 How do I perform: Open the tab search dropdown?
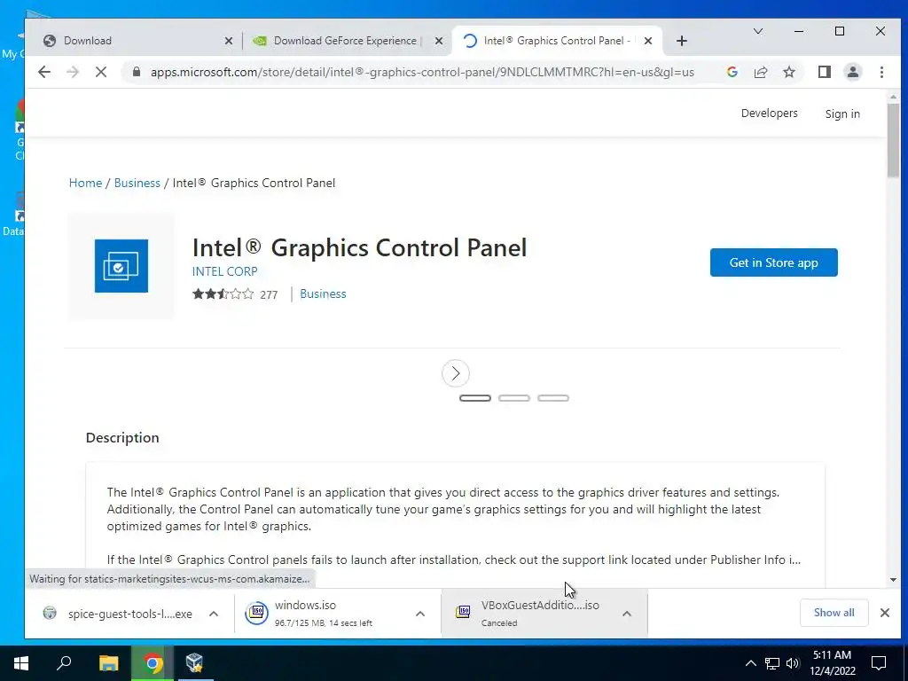[757, 31]
